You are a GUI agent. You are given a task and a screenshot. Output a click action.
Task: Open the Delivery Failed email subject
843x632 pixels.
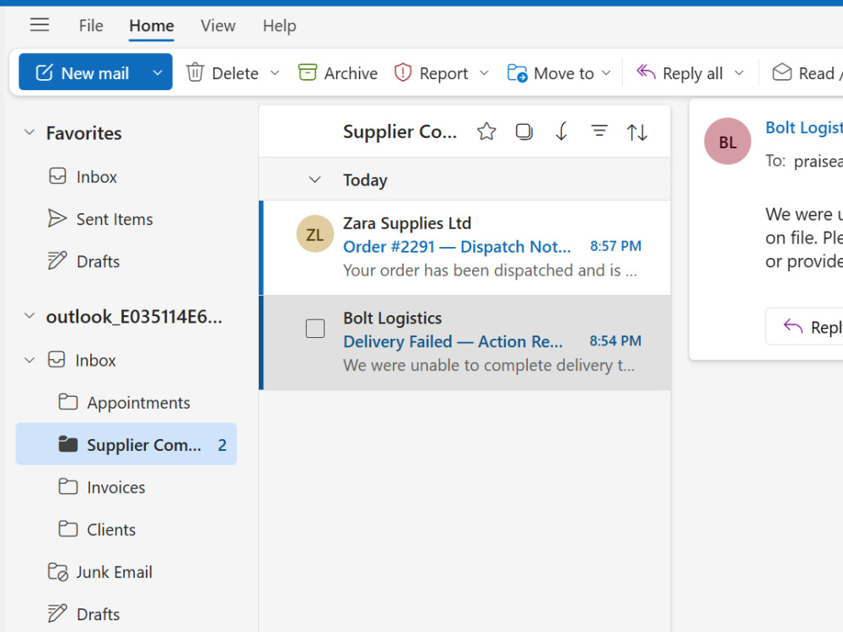click(453, 342)
